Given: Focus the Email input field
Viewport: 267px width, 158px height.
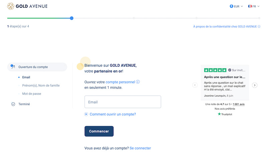Looking at the screenshot, I should (123, 102).
